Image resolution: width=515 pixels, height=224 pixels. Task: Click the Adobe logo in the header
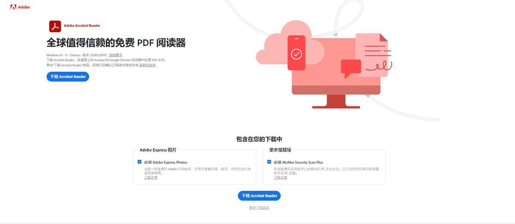click(20, 7)
